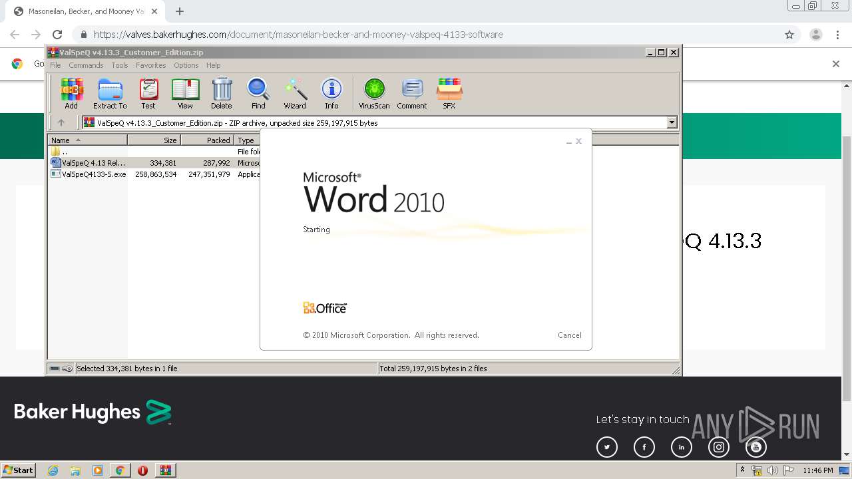
Task: Minimize the Word splash screen
Action: point(569,142)
